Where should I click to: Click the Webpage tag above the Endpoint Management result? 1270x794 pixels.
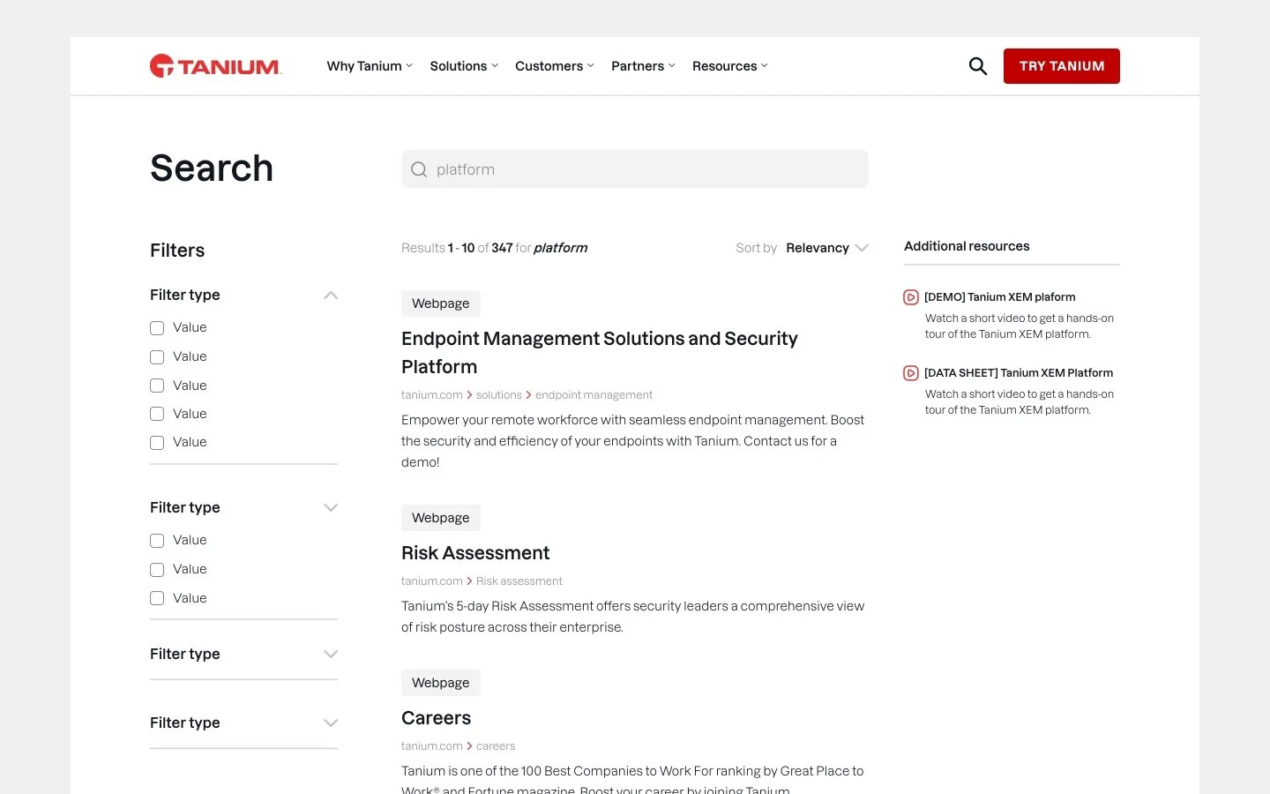coord(441,303)
